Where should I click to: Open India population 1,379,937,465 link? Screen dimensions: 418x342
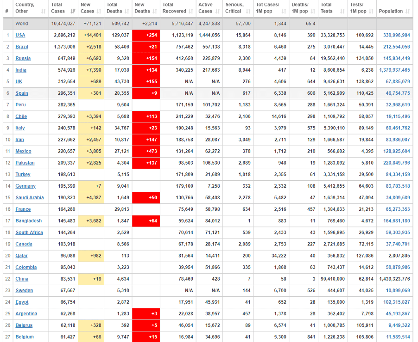(394, 70)
